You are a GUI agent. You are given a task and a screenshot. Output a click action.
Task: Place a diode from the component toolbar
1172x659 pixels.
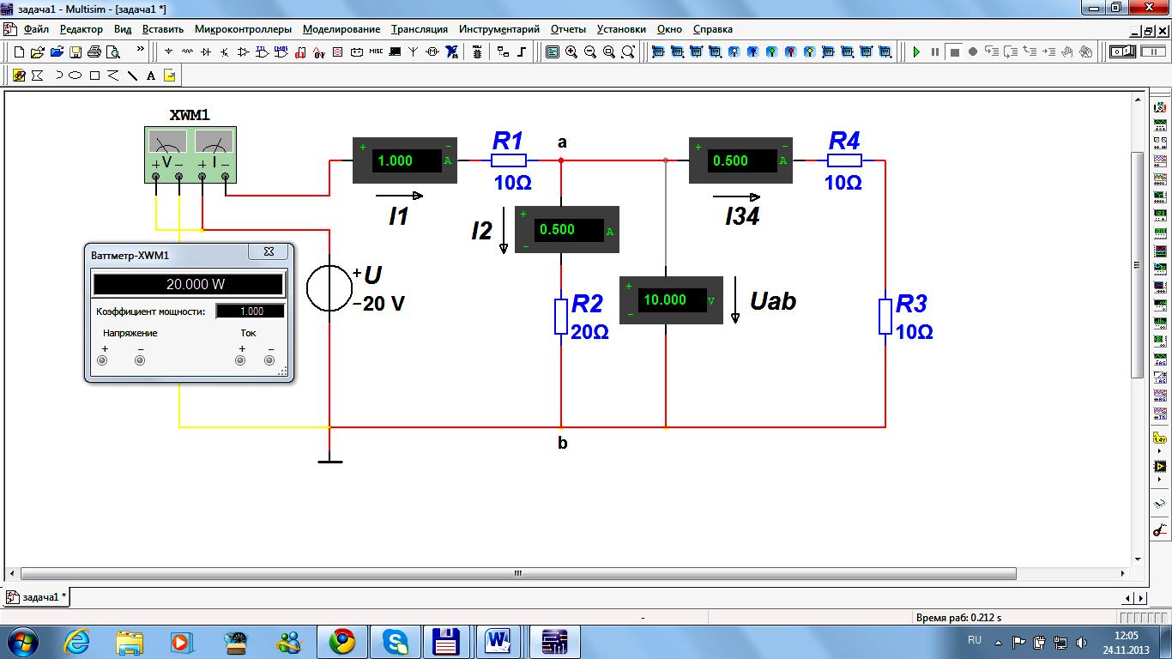[x=206, y=52]
